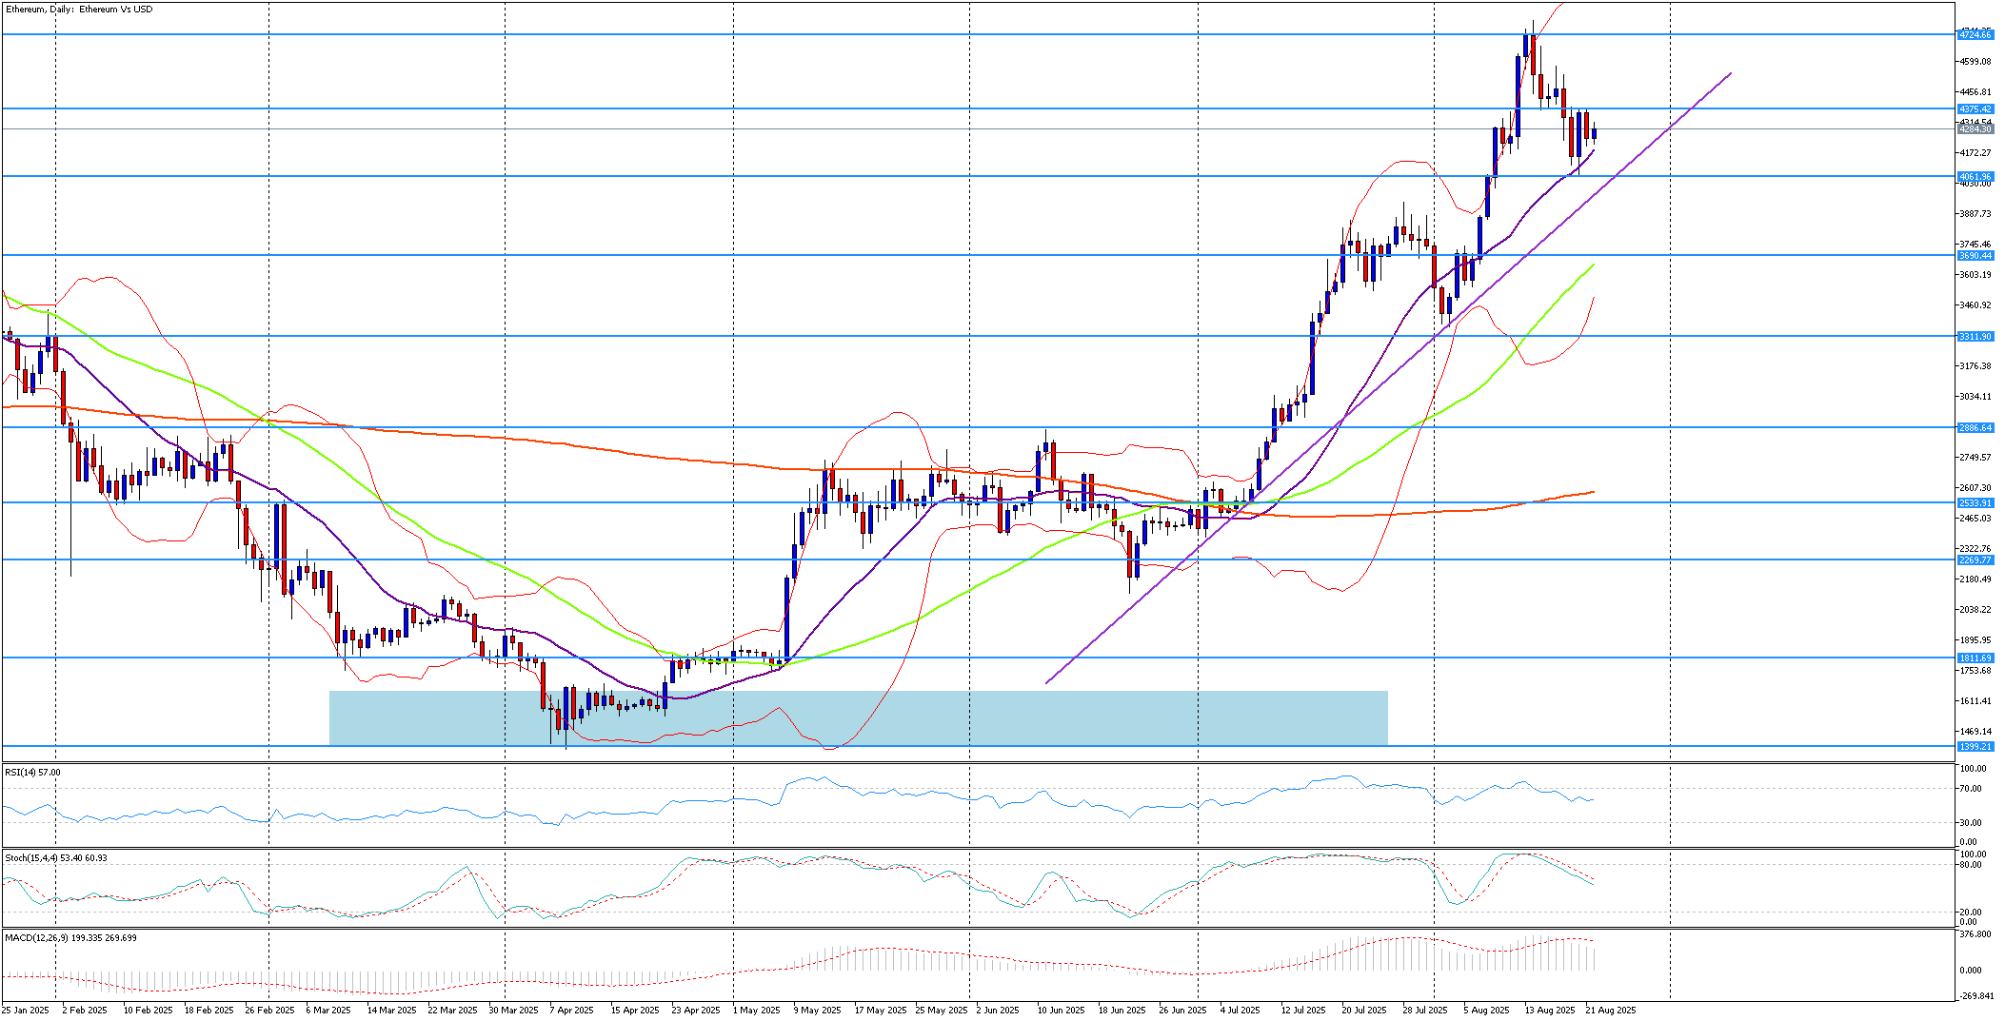Click the 22 Mar 2025 date label
Image resolution: width=2005 pixels, height=1021 pixels.
click(453, 1011)
